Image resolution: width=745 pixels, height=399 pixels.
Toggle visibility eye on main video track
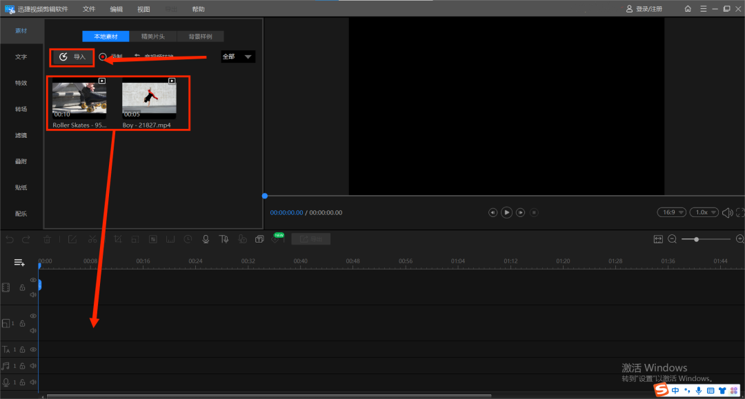tap(32, 280)
